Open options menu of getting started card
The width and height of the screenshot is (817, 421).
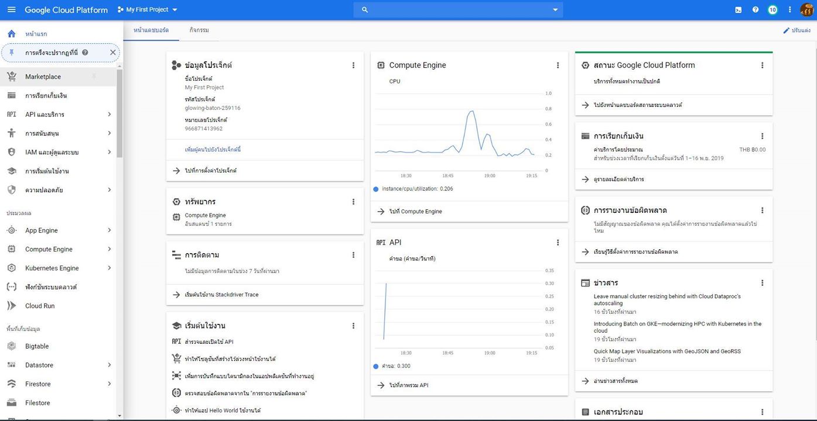[x=353, y=326]
